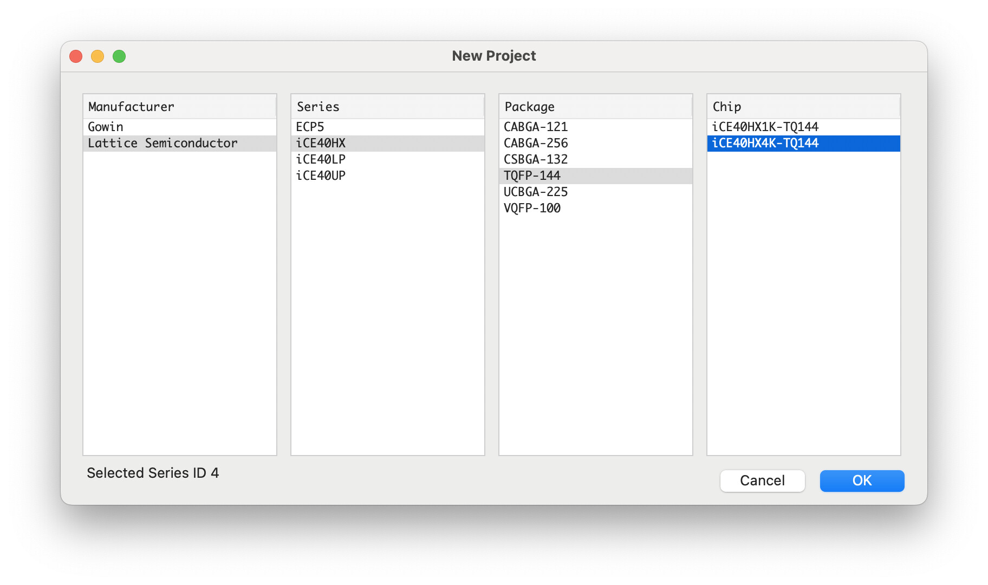Select the CSBGA-132 package
The width and height of the screenshot is (988, 585).
pyautogui.click(x=596, y=159)
